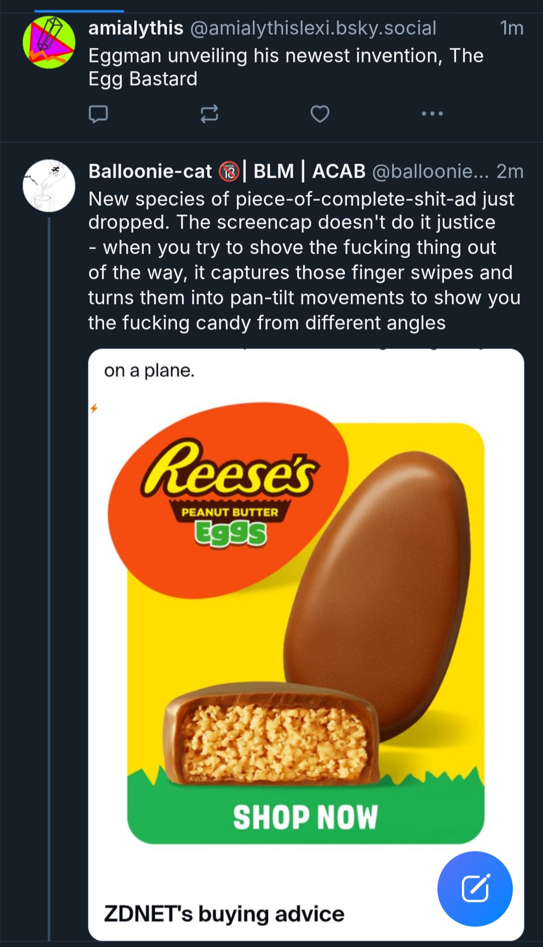Open the @amialythislexi.bsky.social handle
543x947 pixels.
click(313, 28)
